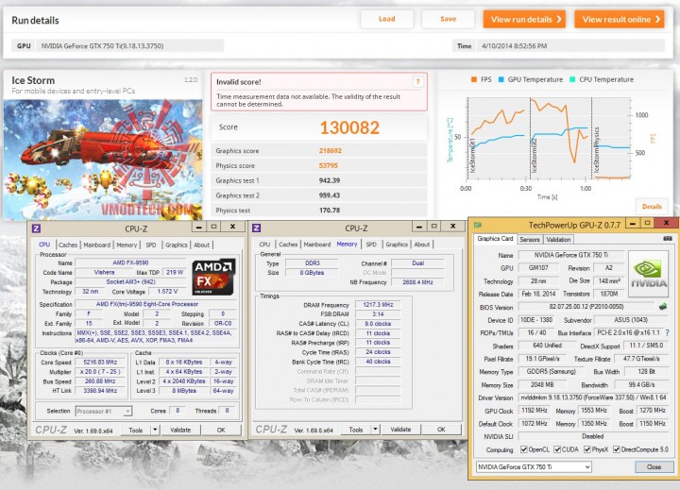Click OK in left CPU-Z window
This screenshot has width=680, height=490.
point(221,430)
